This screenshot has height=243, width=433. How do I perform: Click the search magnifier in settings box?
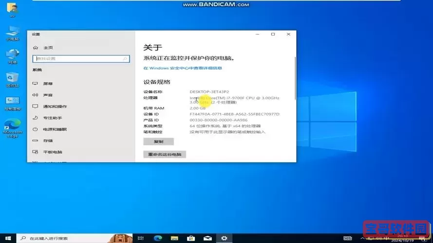tap(125, 59)
